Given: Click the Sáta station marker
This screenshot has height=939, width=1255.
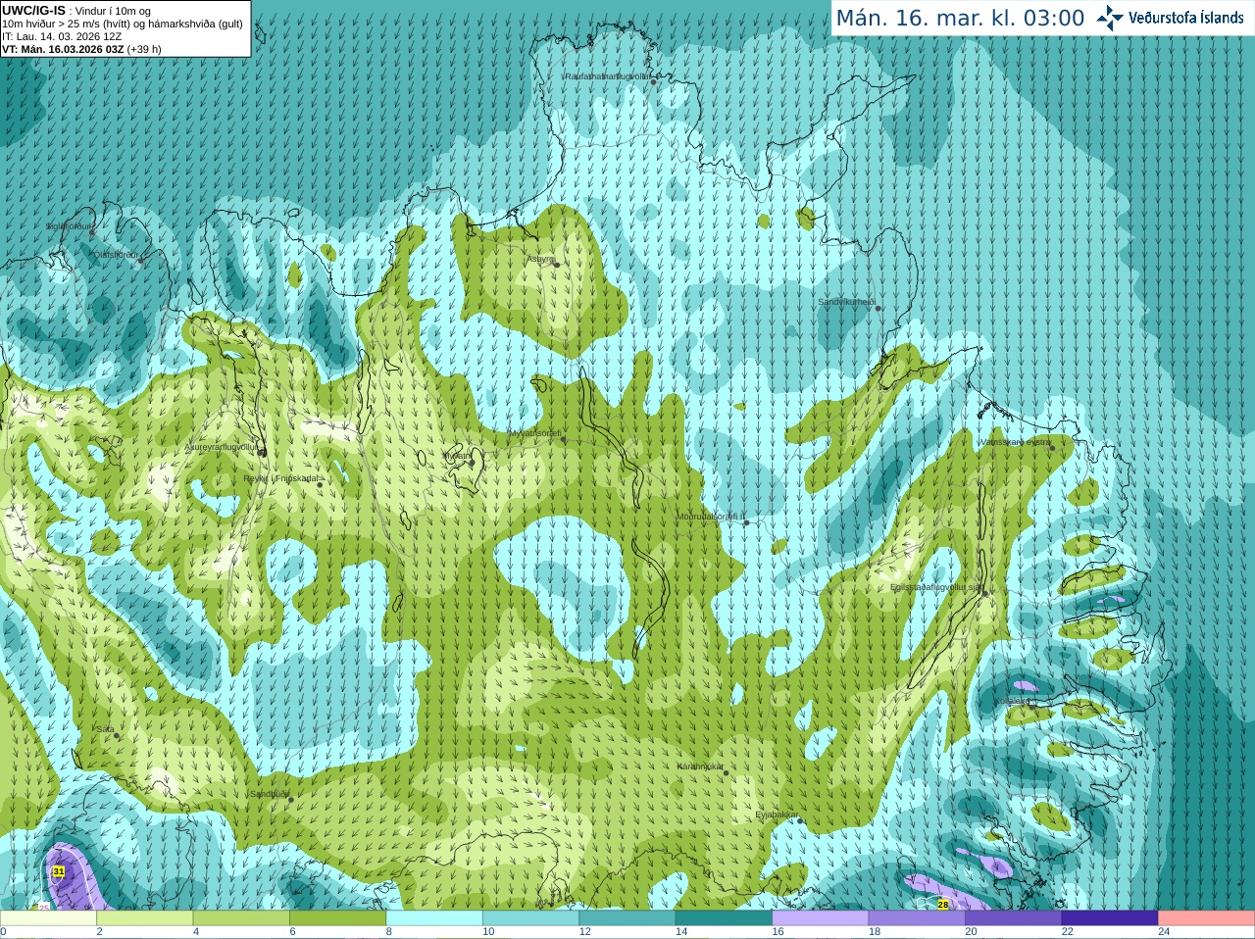Looking at the screenshot, I should 117,735.
